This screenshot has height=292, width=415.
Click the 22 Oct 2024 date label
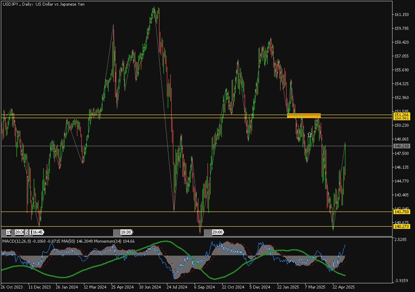pyautogui.click(x=233, y=287)
